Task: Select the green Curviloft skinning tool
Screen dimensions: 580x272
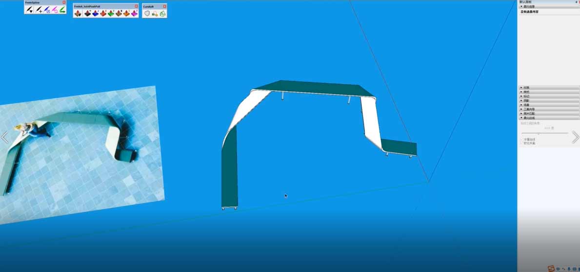Action: [x=162, y=14]
